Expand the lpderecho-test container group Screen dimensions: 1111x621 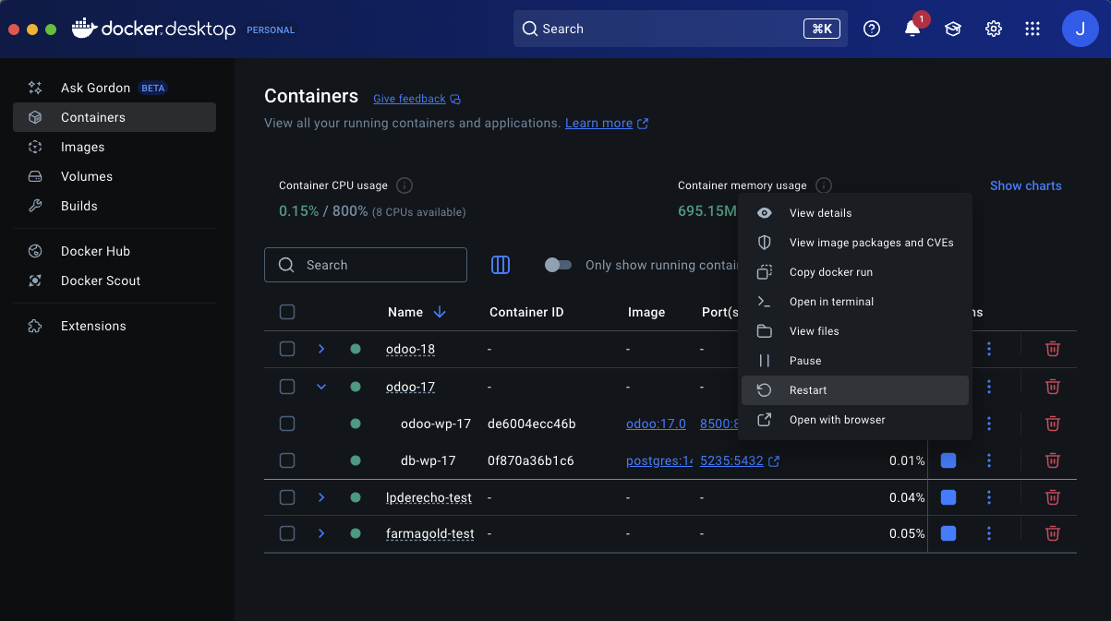pos(321,497)
